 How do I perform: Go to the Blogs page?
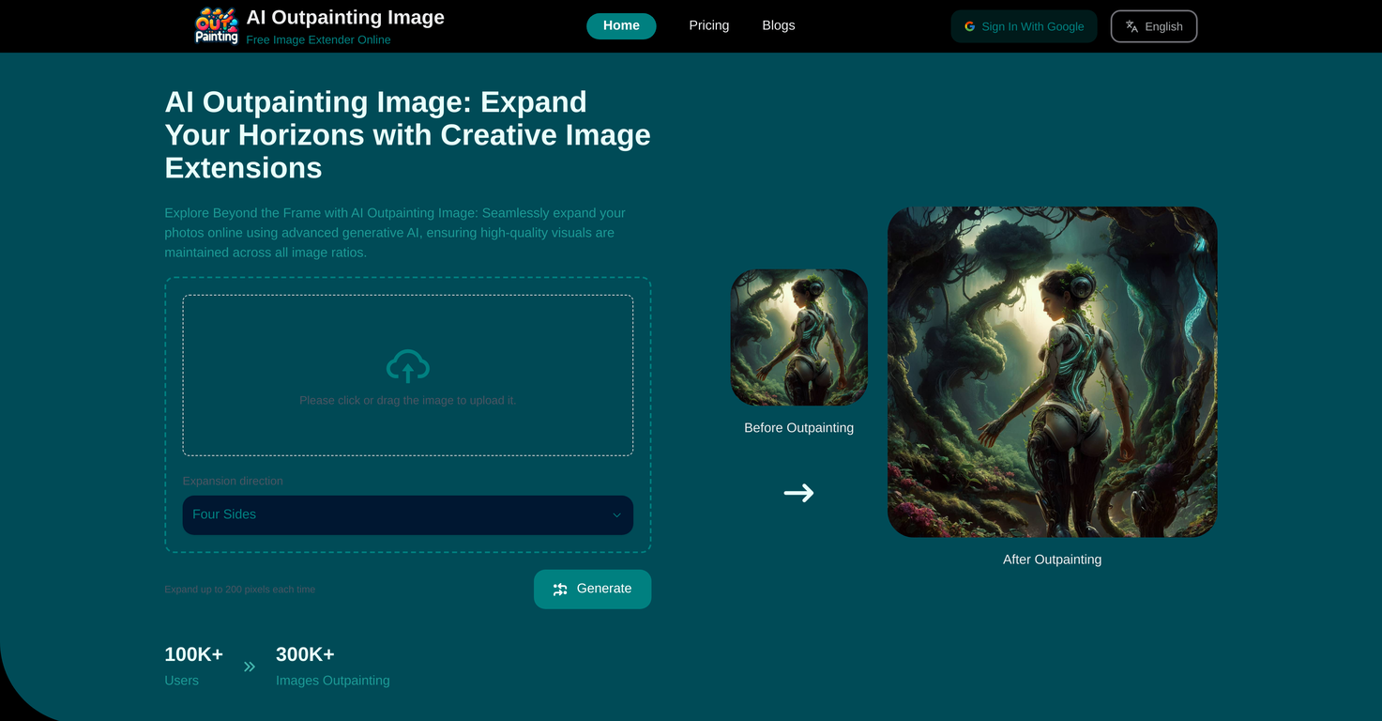pyautogui.click(x=778, y=25)
